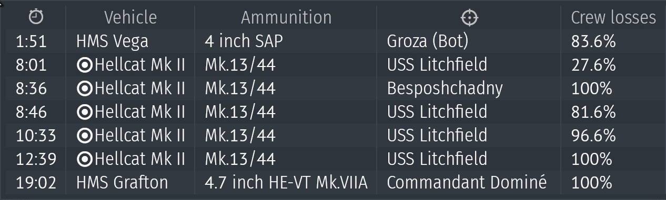The image size is (666, 200).
Task: Click the roundel icon beside Hellcat at 12:39
Action: (x=84, y=159)
